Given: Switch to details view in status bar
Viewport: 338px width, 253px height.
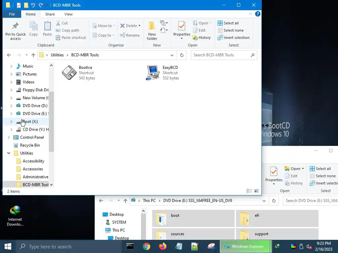Looking at the screenshot, I should (249, 191).
